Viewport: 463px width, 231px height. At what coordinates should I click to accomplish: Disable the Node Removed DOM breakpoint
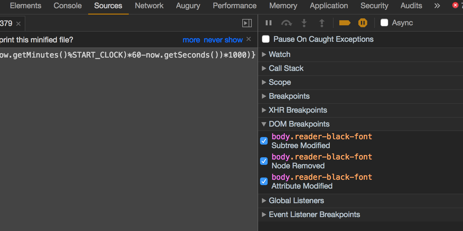click(x=264, y=161)
